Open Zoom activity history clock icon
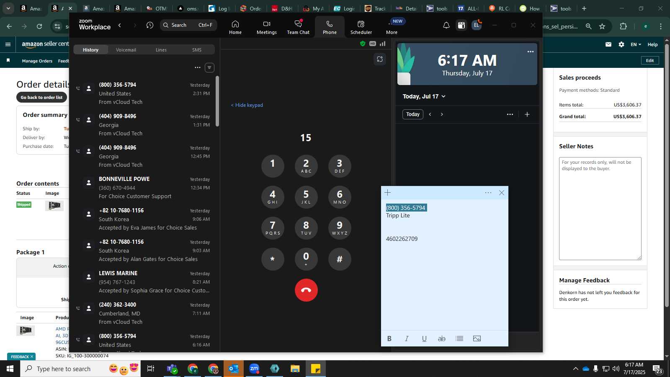The width and height of the screenshot is (670, 377). tap(150, 25)
